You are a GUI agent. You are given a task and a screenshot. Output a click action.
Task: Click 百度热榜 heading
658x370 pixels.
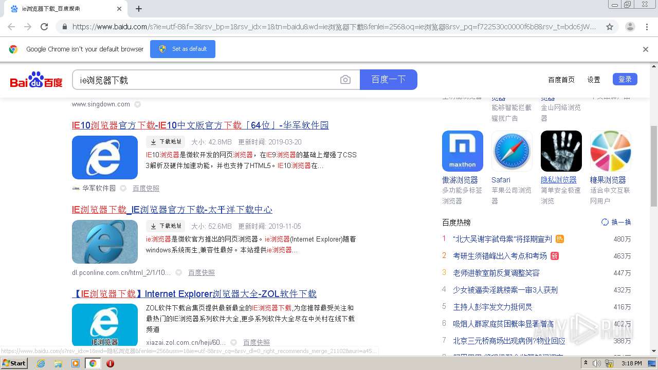point(456,222)
